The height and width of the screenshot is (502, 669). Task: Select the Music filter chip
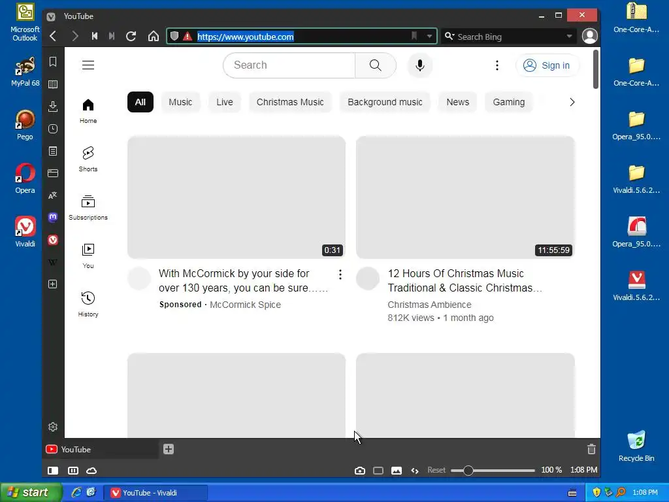[x=180, y=102]
